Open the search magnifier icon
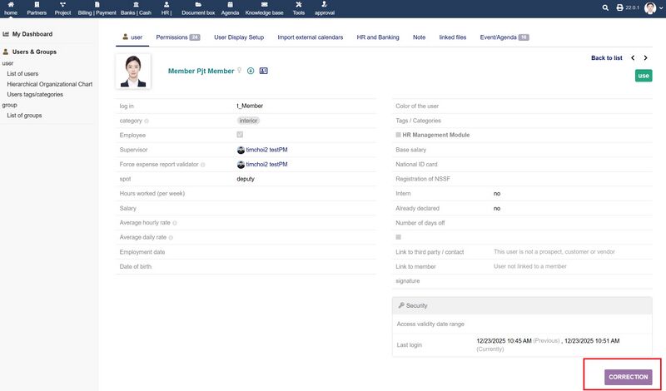666x391 pixels. 605,7
